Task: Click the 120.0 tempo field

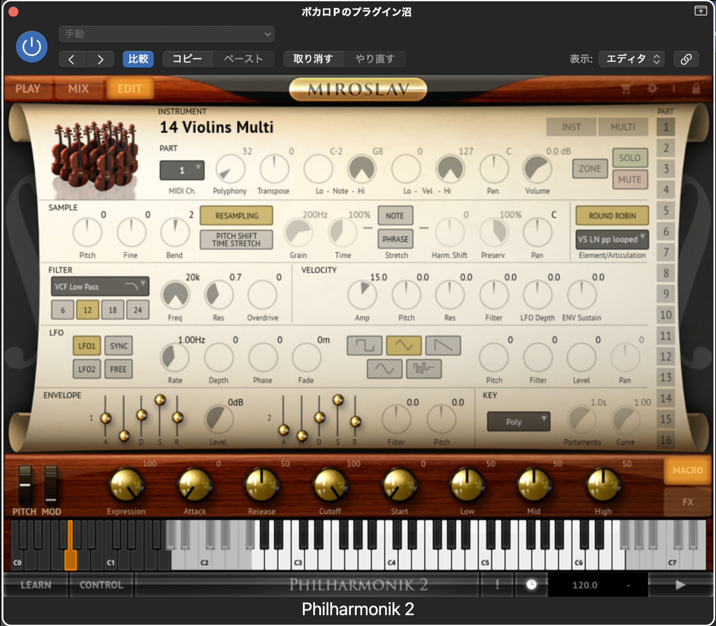Action: pos(585,584)
